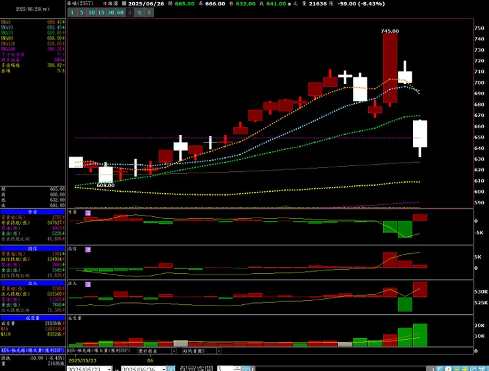Click the 745.00 high price label on chart
Viewport: 489px width, 371px height.
tap(390, 31)
